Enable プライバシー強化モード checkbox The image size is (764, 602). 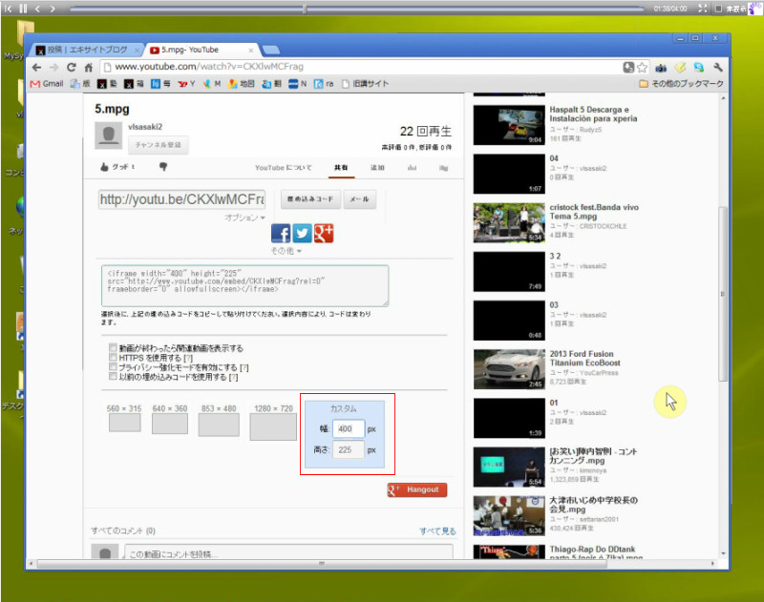pos(113,366)
